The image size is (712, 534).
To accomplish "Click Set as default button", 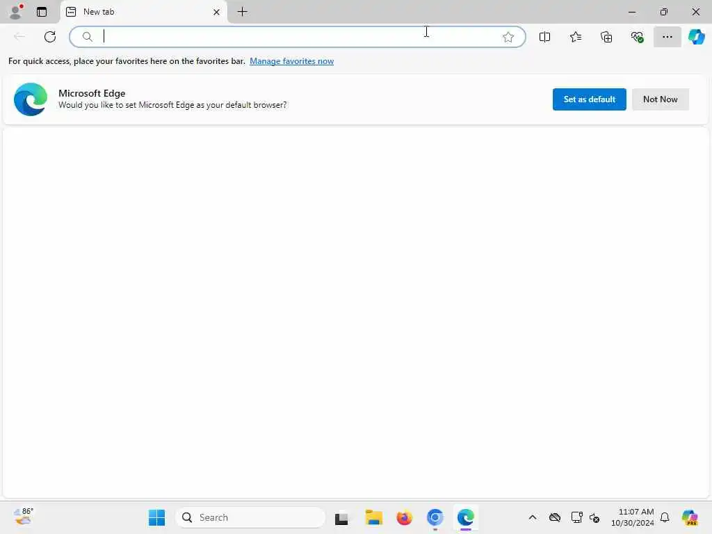I will (x=589, y=99).
